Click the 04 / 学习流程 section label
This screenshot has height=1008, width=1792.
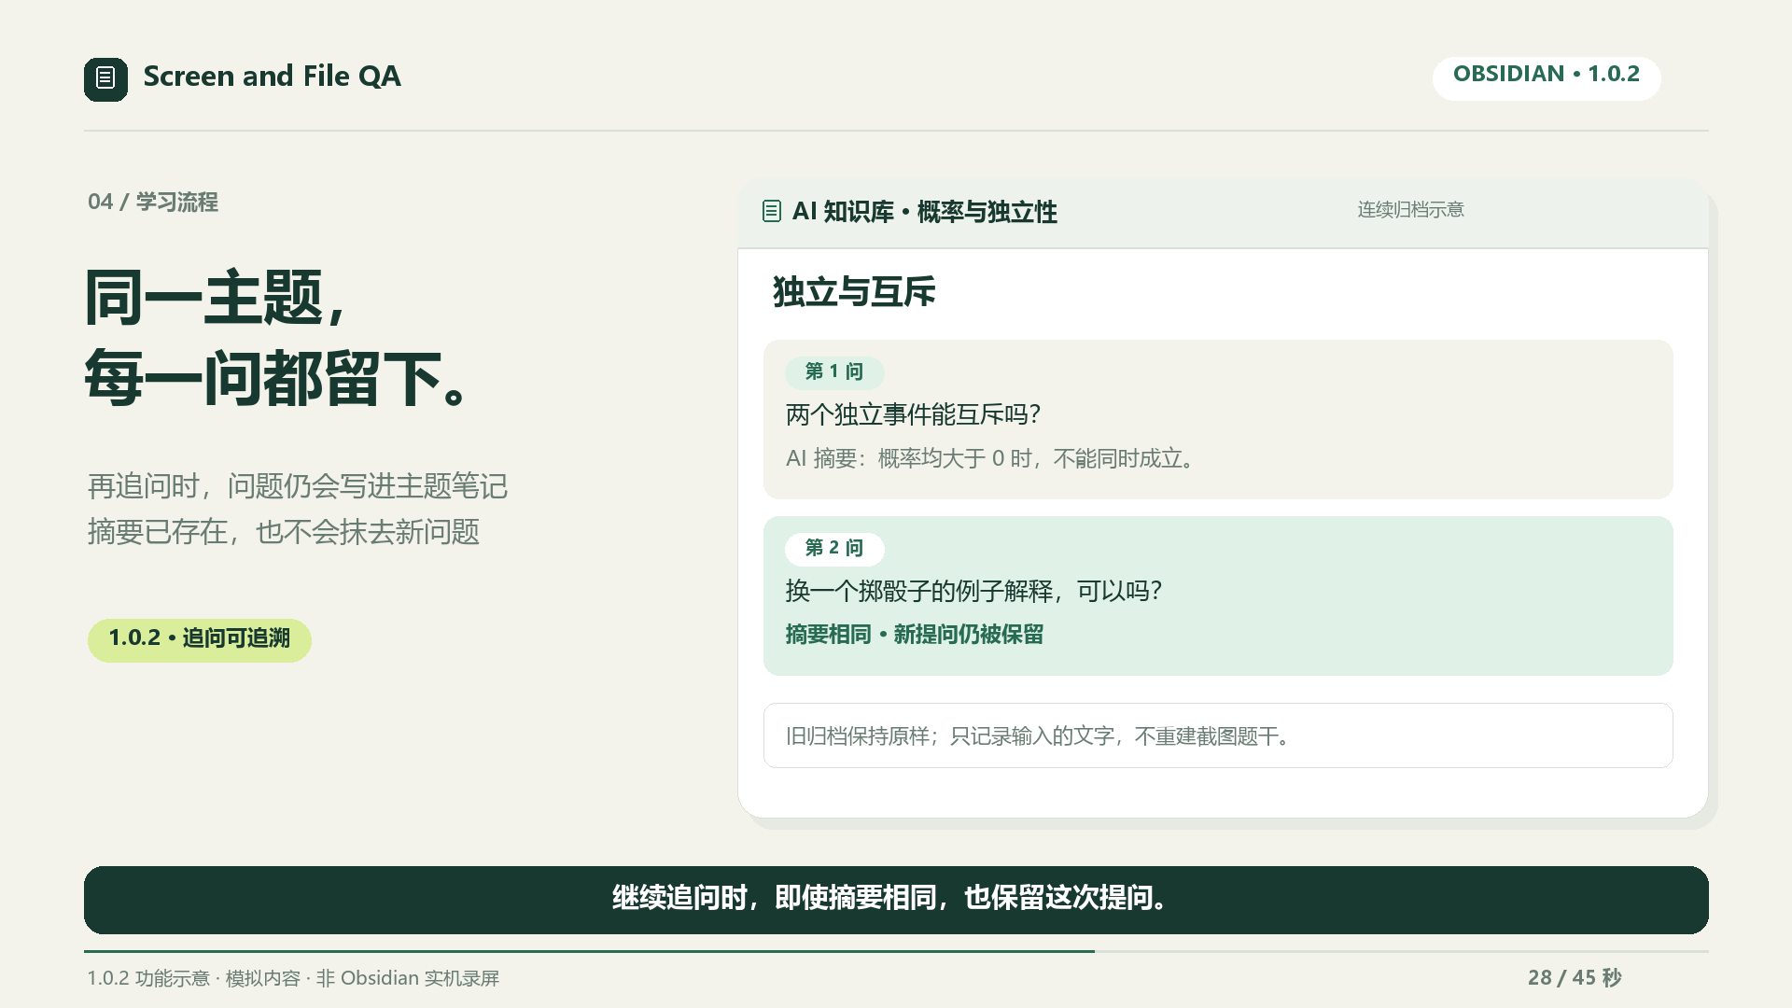point(153,203)
